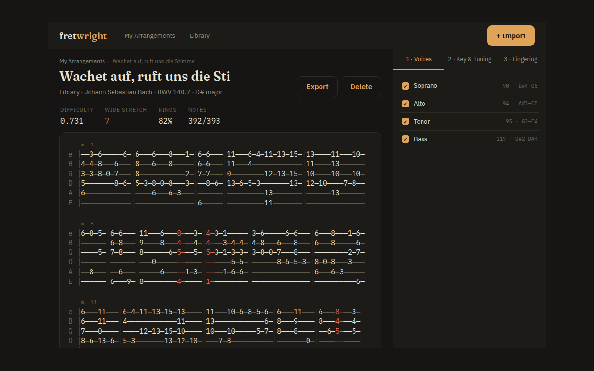The height and width of the screenshot is (371, 594).
Task: Click the subtitle line with BWV 140.7
Action: point(141,92)
